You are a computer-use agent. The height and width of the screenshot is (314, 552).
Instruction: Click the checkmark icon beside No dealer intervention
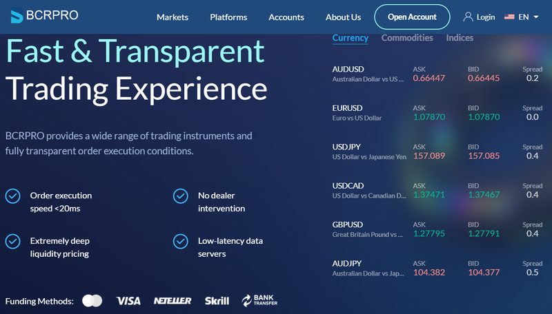(x=181, y=196)
